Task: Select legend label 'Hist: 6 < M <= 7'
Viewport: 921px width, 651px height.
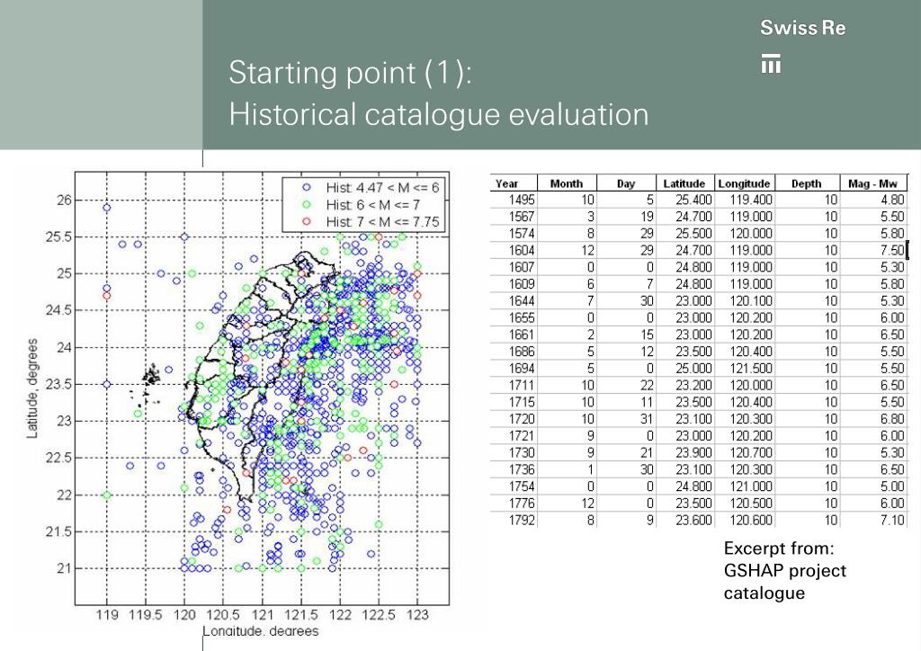Action: [x=373, y=205]
